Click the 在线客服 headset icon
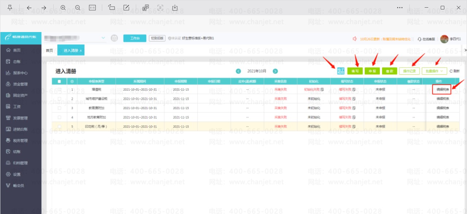Image resolution: width=467 pixels, height=214 pixels. point(420,39)
